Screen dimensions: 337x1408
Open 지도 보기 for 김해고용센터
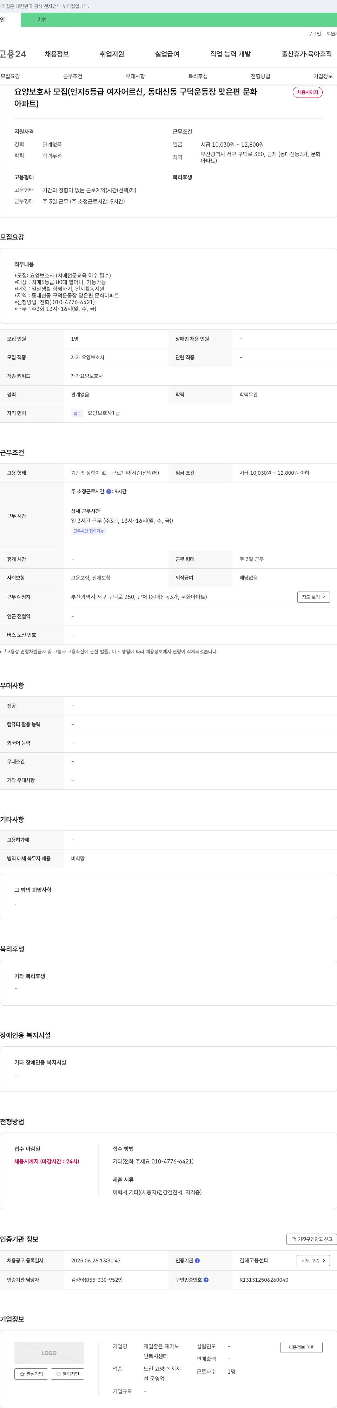click(x=313, y=1260)
